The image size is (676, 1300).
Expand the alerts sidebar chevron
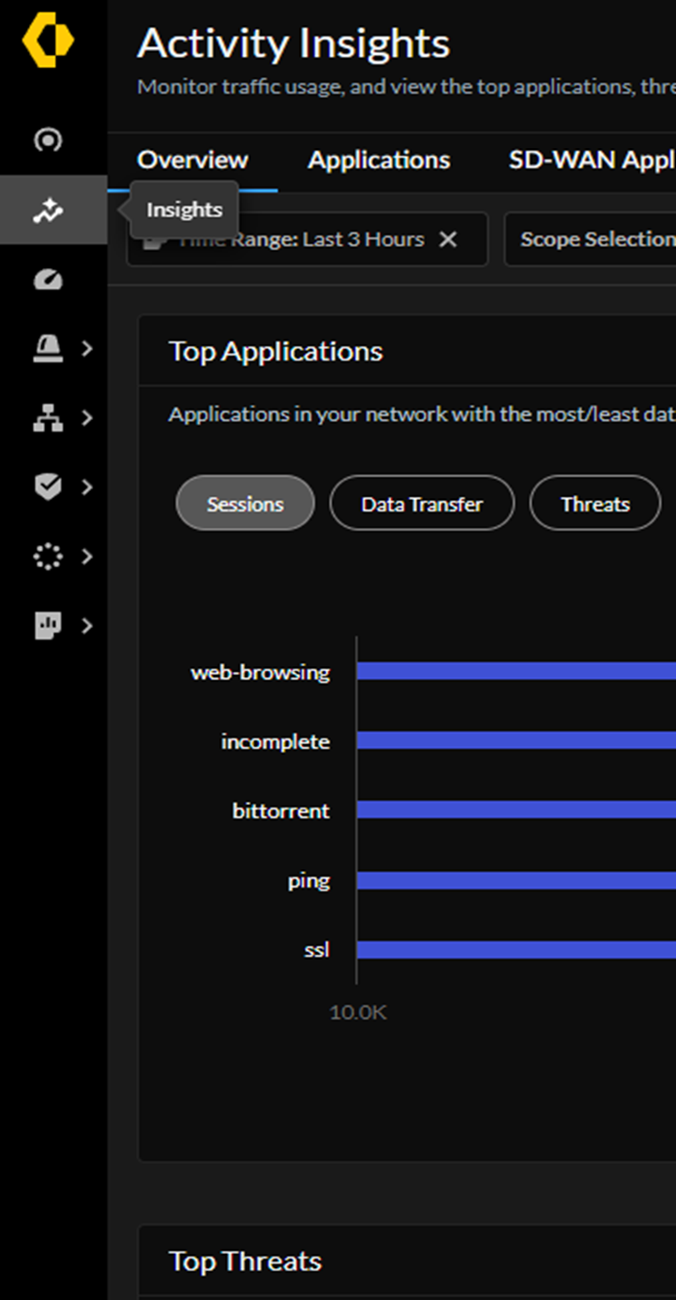[x=85, y=348]
